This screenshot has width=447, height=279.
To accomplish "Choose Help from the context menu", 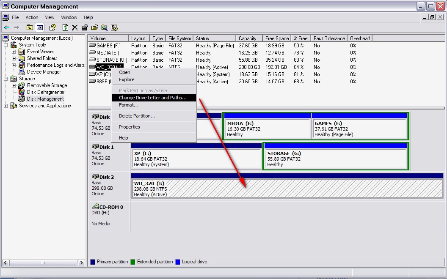I will tap(154, 138).
